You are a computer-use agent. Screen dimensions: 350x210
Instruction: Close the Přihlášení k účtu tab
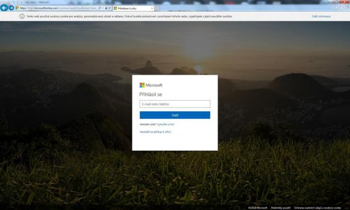pyautogui.click(x=152, y=8)
